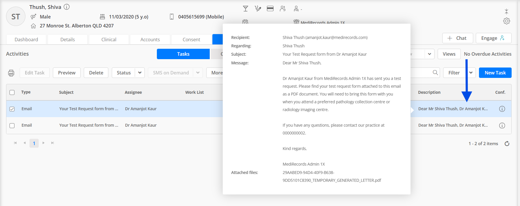Switch to the Clinical tab
The width and height of the screenshot is (520, 206).
pyautogui.click(x=109, y=40)
